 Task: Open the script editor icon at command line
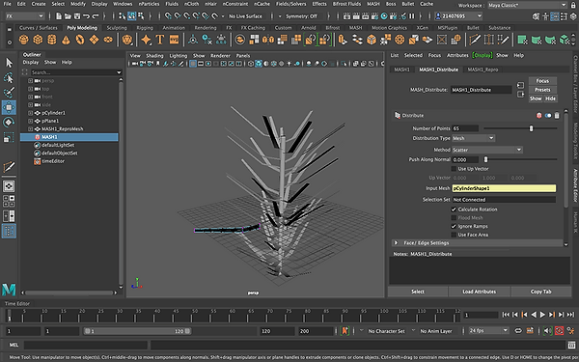pyautogui.click(x=571, y=345)
